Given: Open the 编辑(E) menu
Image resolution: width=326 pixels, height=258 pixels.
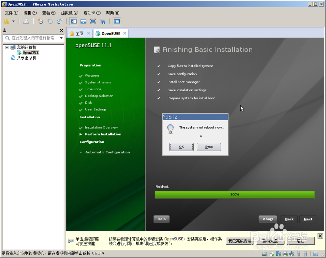Looking at the screenshot, I should pos(30,13).
